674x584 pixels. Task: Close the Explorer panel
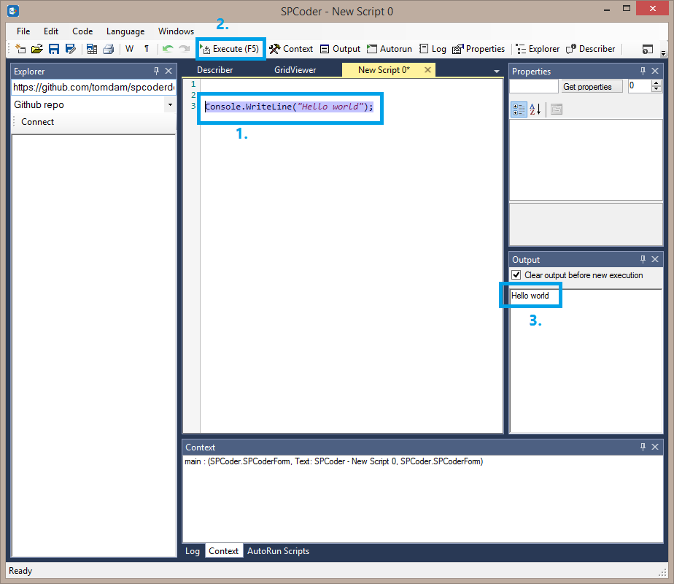(x=168, y=71)
